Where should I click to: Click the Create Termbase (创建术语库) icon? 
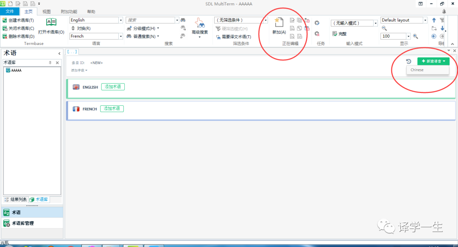(x=5, y=20)
